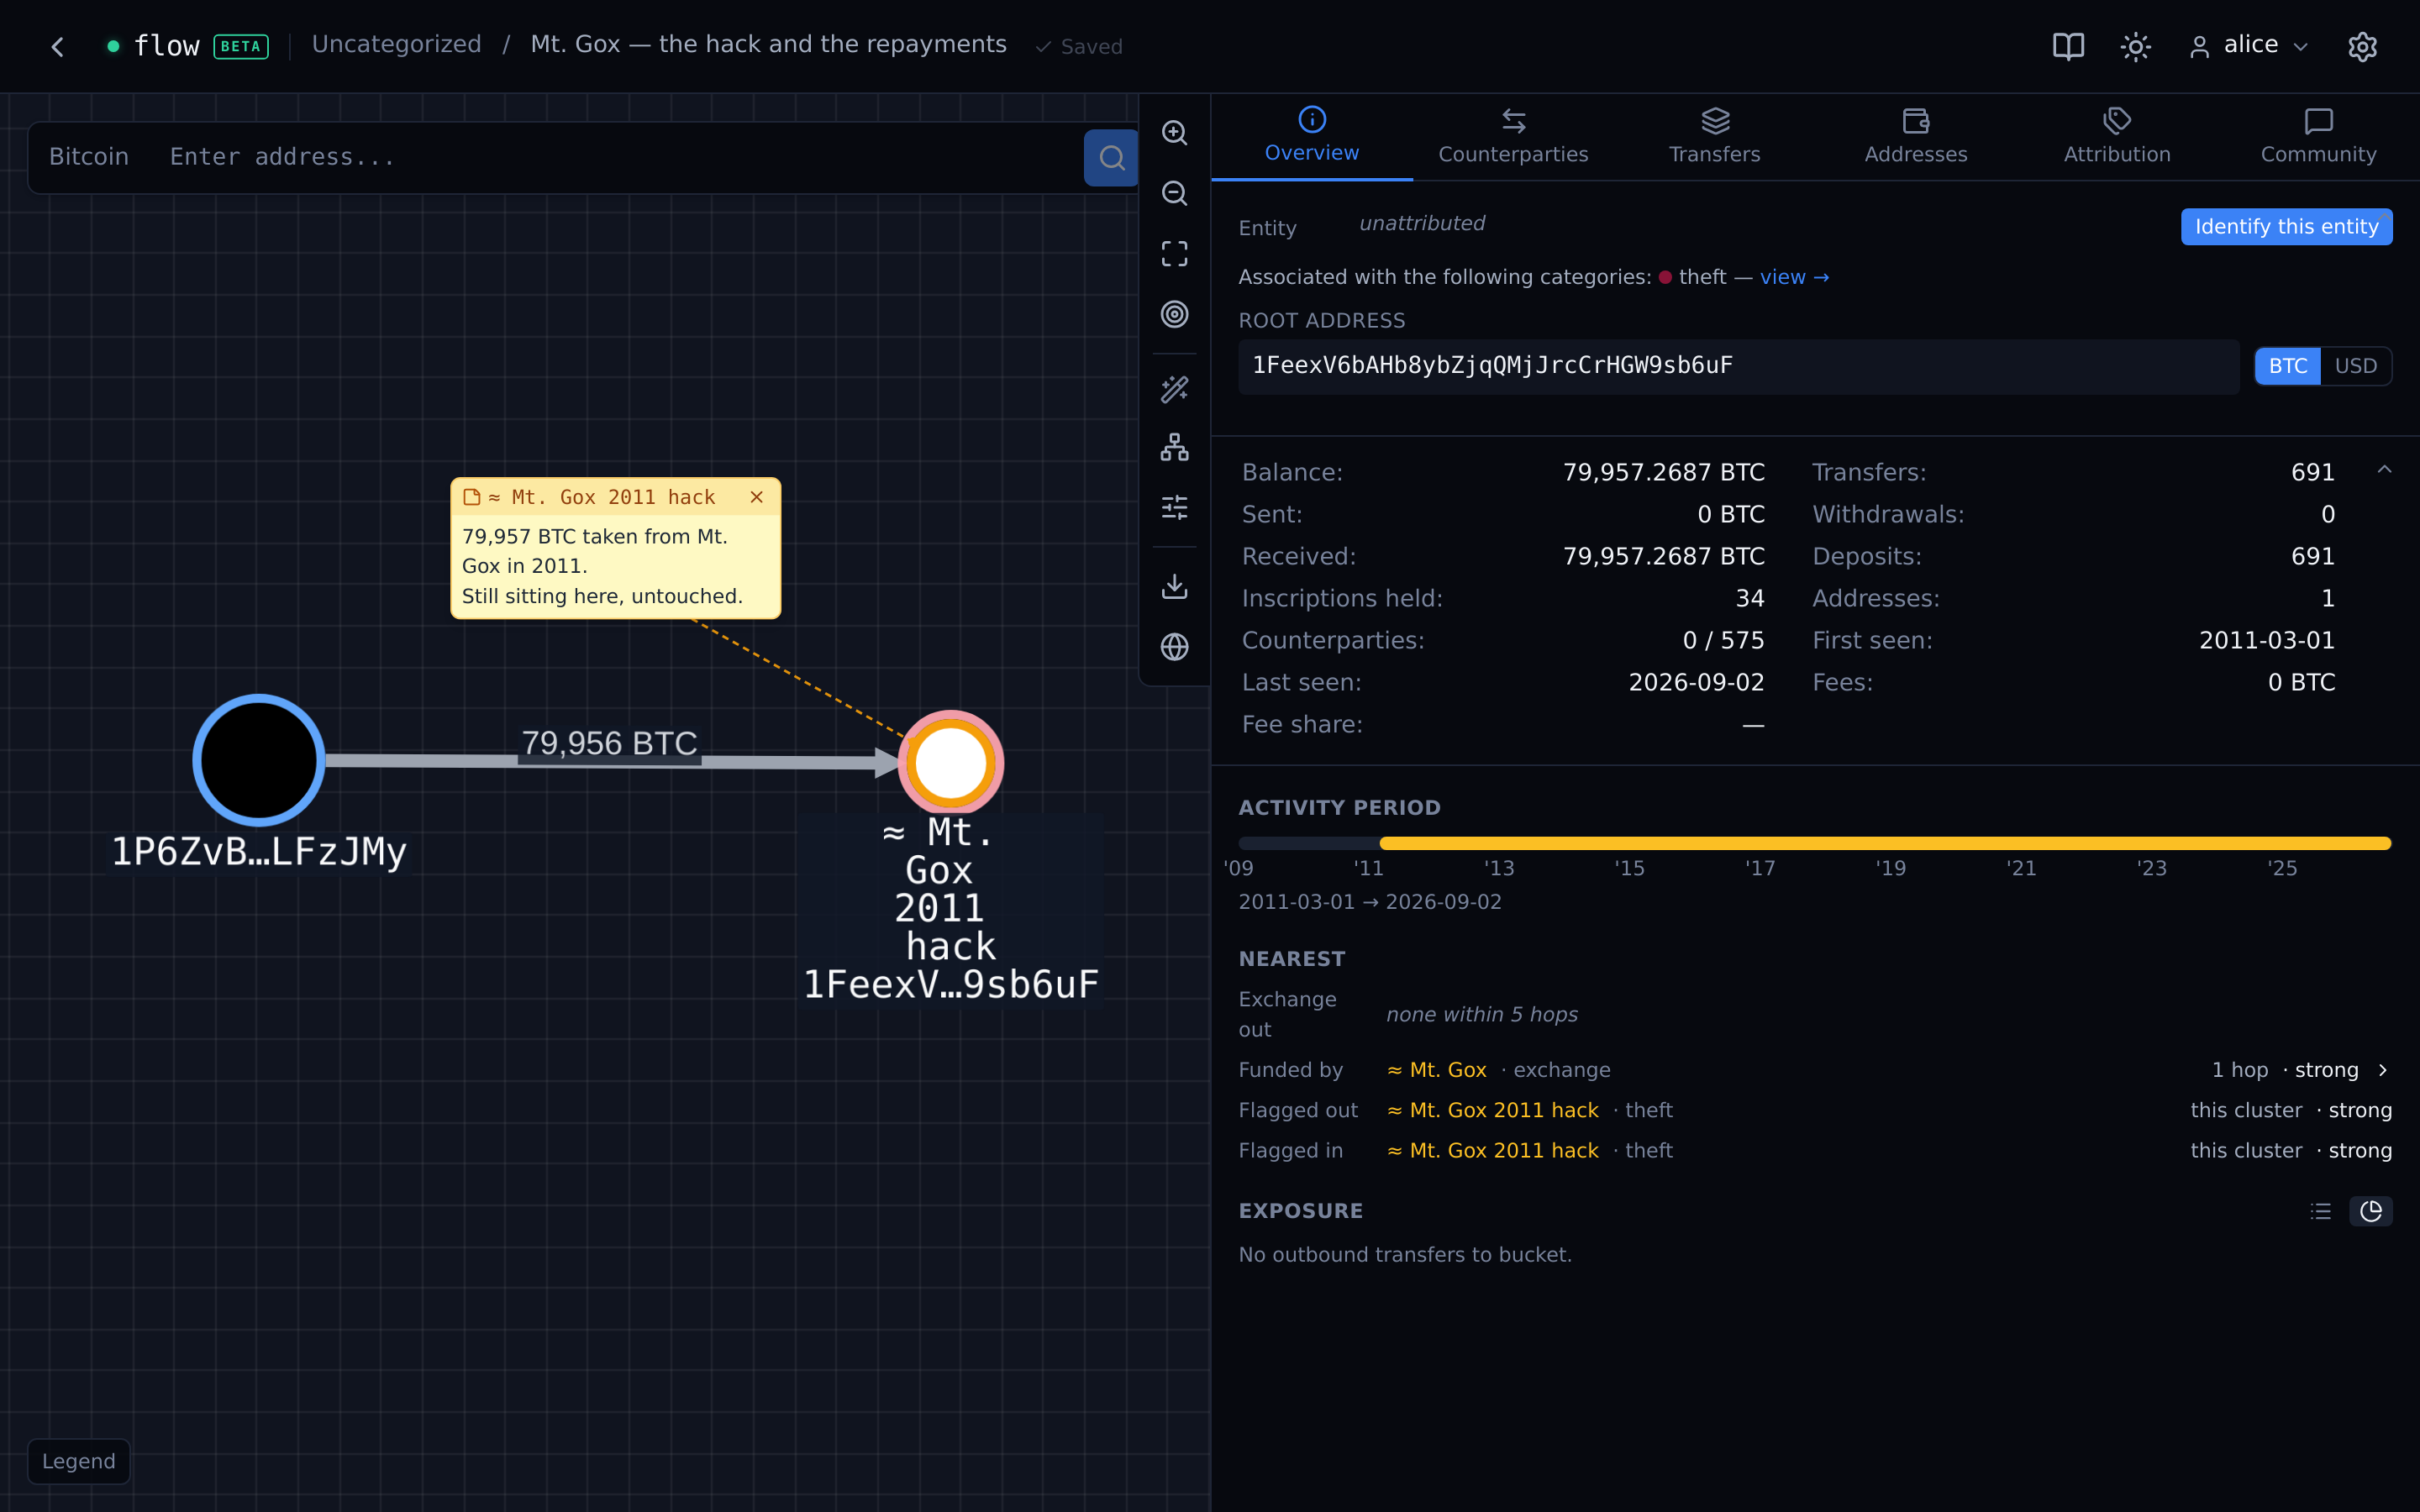Viewport: 2420px width, 1512px height.
Task: Click the unattributed entity text
Action: click(1421, 223)
